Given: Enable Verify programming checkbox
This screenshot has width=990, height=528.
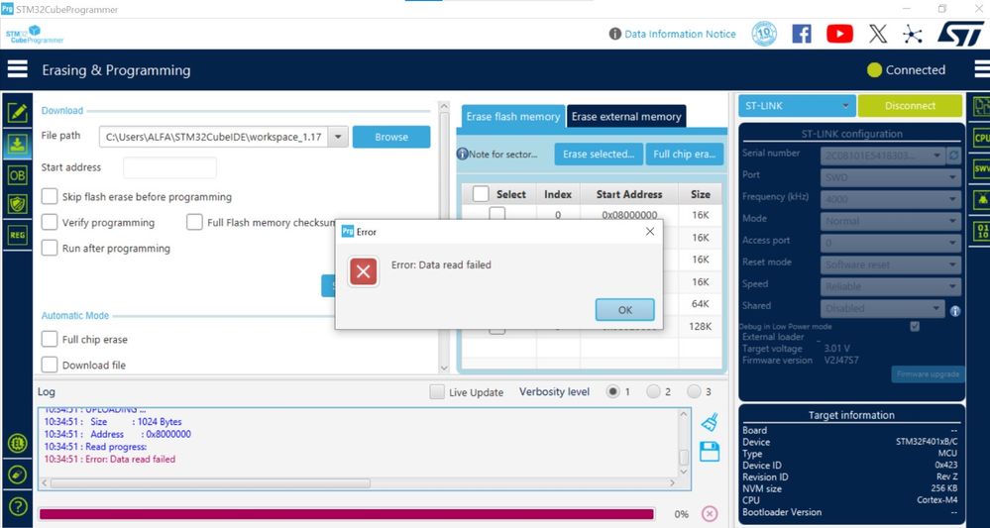Looking at the screenshot, I should pyautogui.click(x=50, y=222).
